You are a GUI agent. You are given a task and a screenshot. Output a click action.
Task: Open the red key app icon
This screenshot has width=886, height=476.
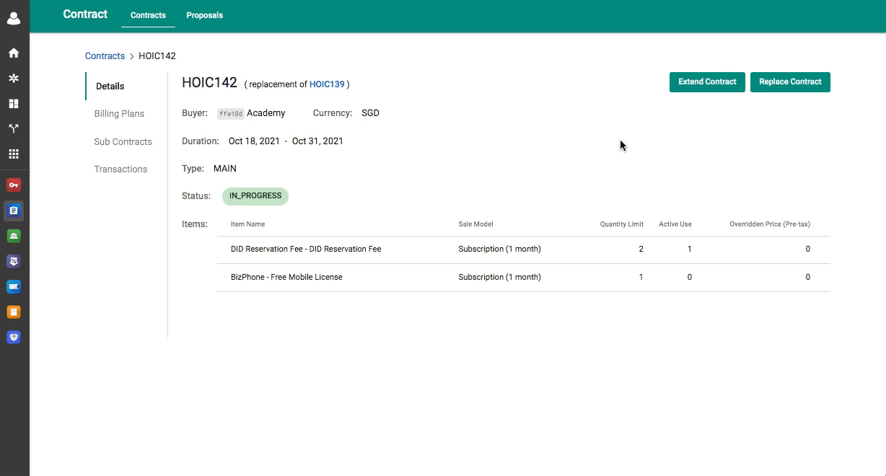tap(14, 185)
